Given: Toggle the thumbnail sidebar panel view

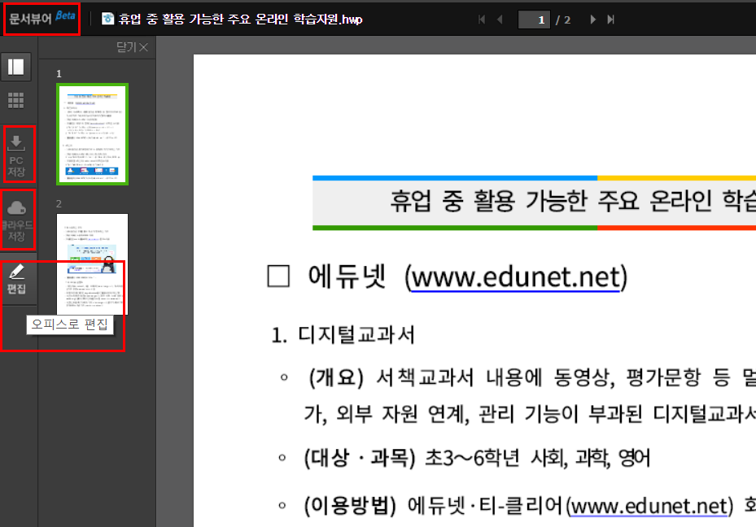Looking at the screenshot, I should pyautogui.click(x=16, y=67).
